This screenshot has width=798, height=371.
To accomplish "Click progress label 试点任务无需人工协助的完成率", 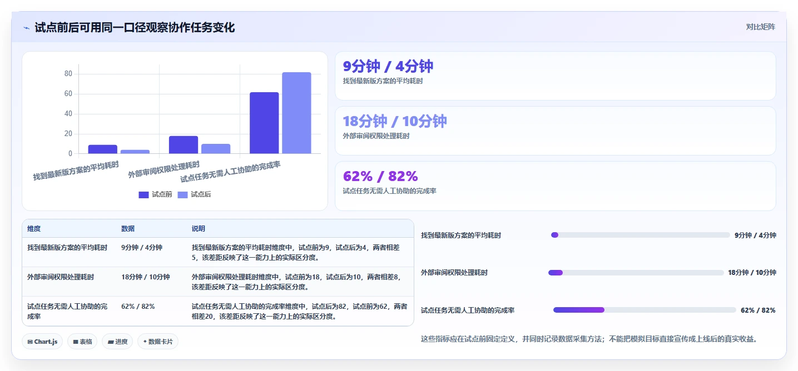I will point(468,310).
